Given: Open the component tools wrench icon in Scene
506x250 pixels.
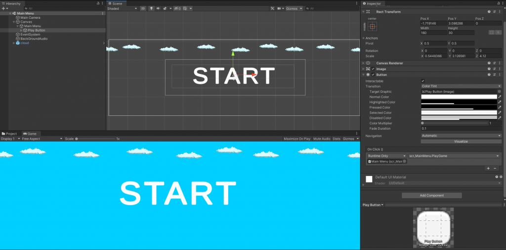Looking at the screenshot, I should 273,8.
